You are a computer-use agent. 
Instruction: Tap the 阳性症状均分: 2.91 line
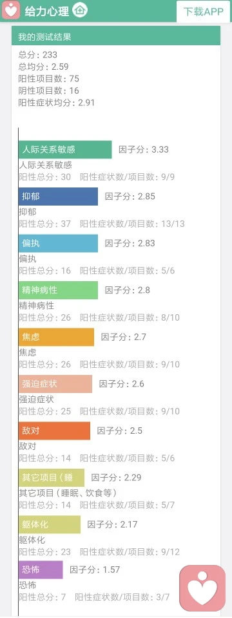point(56,103)
